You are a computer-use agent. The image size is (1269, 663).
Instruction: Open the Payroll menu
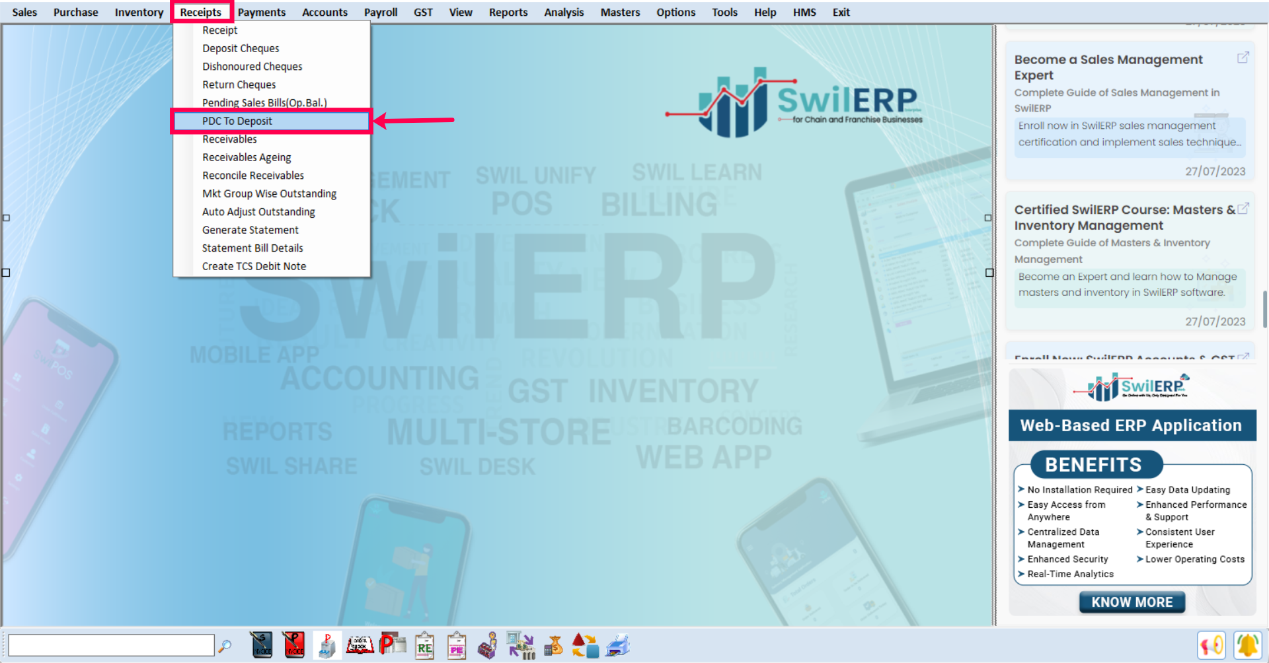(381, 12)
